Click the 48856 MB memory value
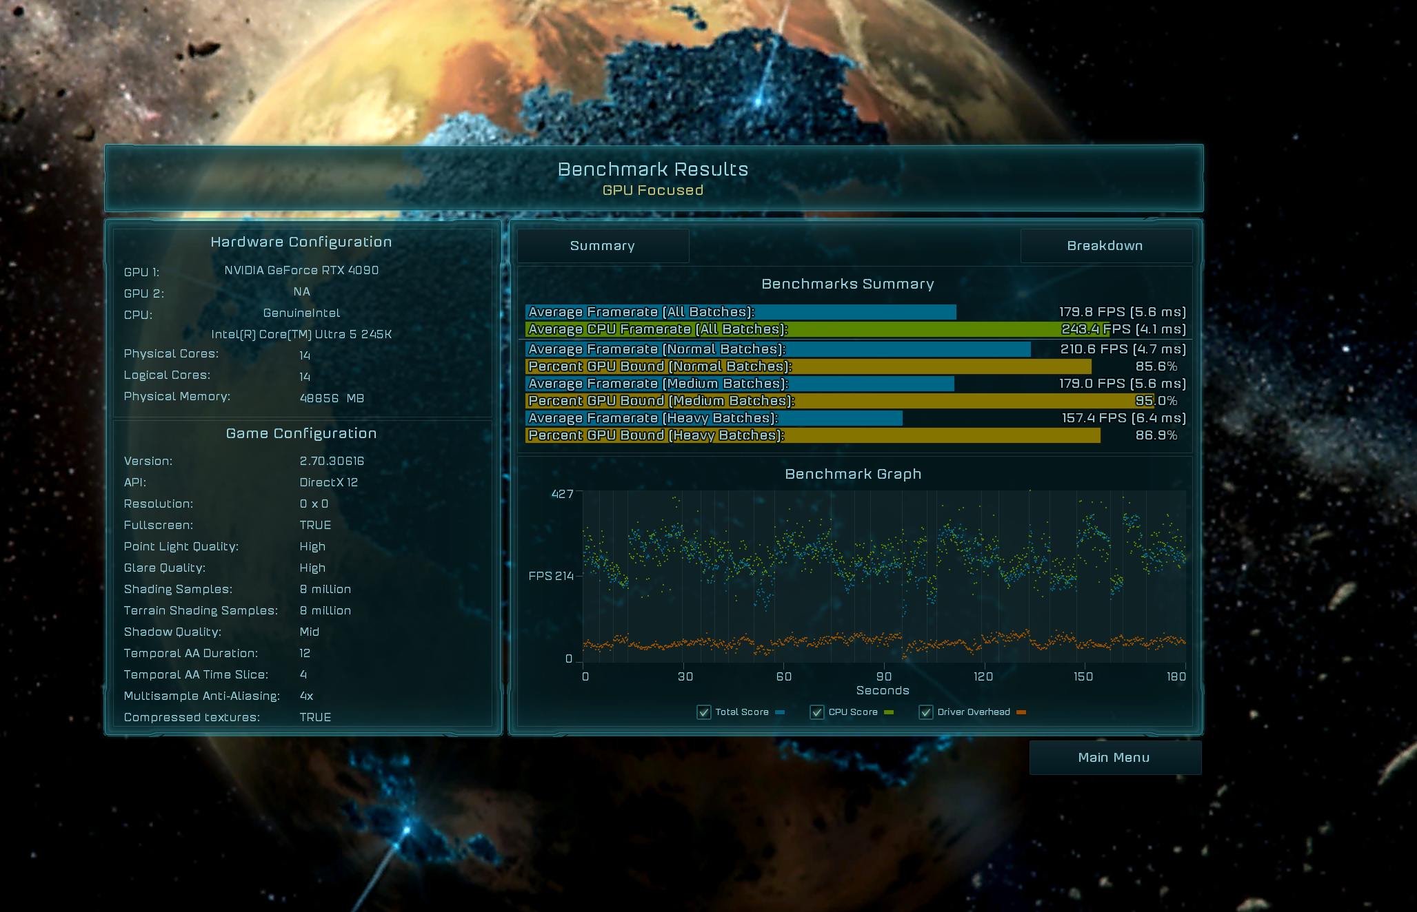Screen dimensions: 1417x912 coord(332,398)
